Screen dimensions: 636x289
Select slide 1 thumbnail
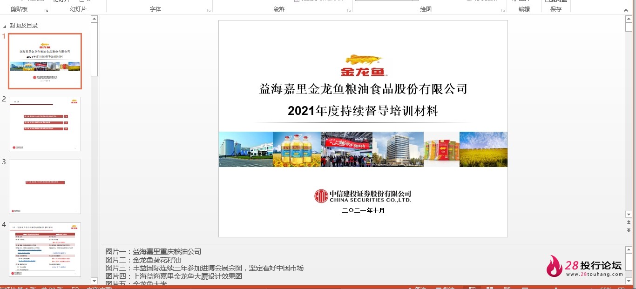[x=45, y=61]
